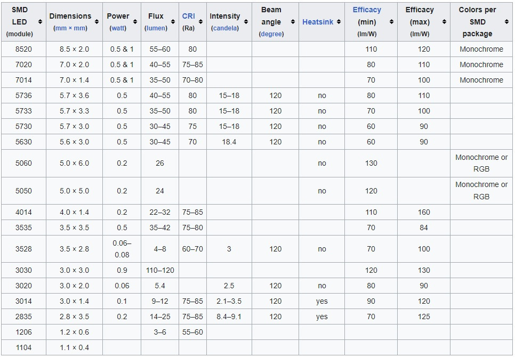Click the Beam angle sort icon
The width and height of the screenshot is (515, 357).
(x=293, y=22)
